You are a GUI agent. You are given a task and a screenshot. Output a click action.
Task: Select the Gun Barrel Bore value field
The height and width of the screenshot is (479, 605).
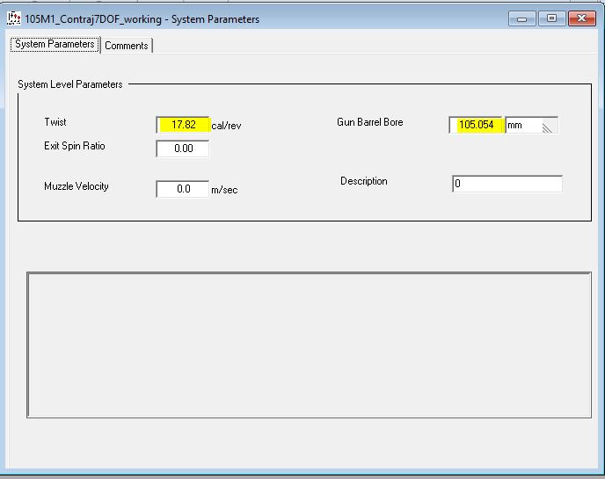[x=476, y=125]
